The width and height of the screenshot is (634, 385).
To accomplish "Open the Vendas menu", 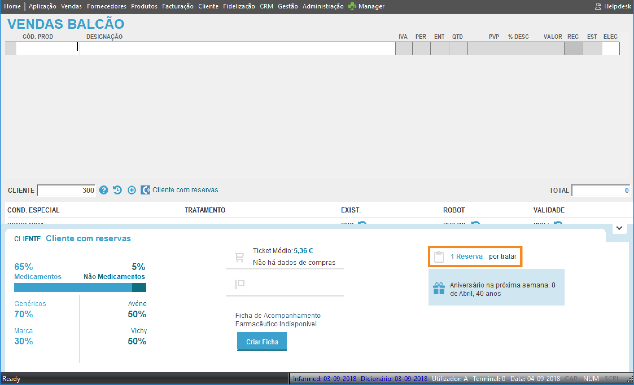I will click(x=71, y=6).
